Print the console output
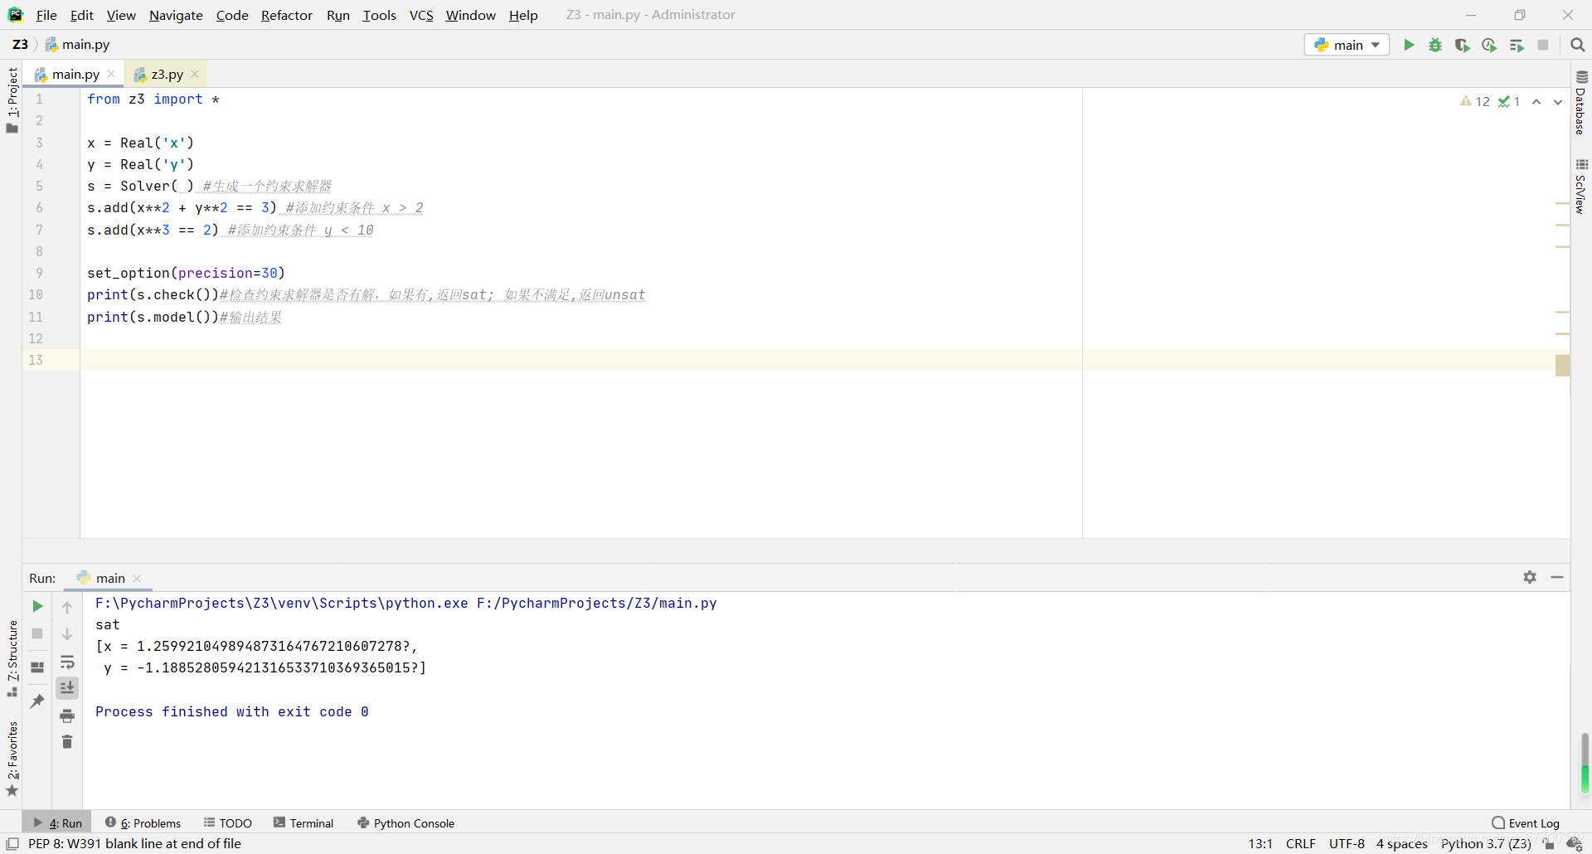The width and height of the screenshot is (1592, 854). (x=67, y=716)
